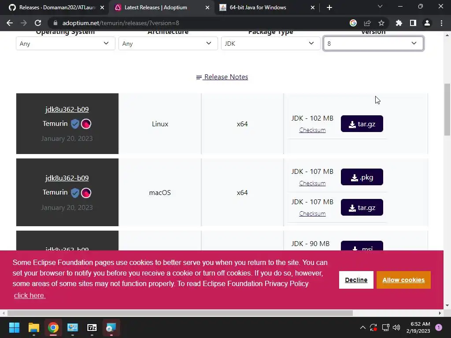View the site padlock info icon

(55, 23)
